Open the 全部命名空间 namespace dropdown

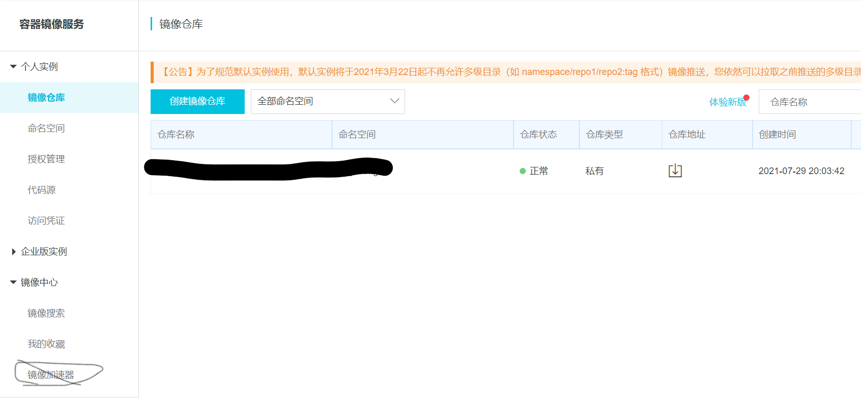tap(328, 102)
